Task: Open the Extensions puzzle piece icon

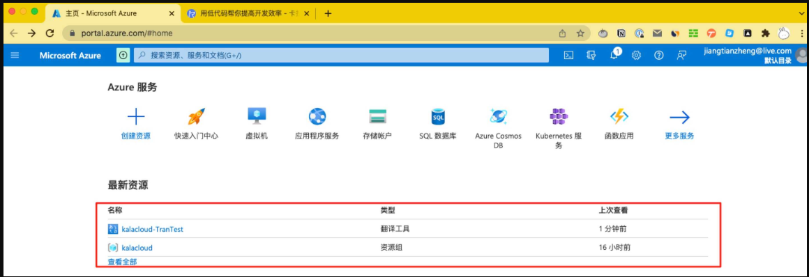Action: pyautogui.click(x=765, y=33)
